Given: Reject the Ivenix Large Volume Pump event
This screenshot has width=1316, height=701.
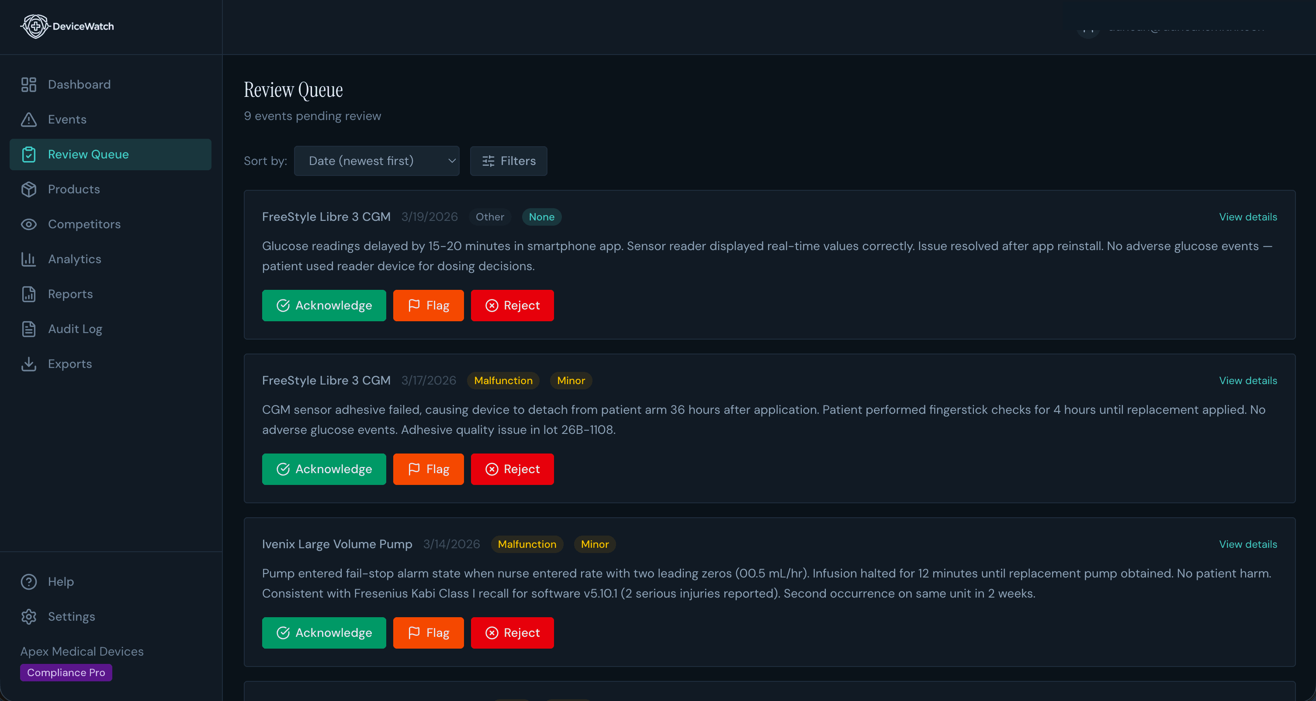Looking at the screenshot, I should click(512, 632).
